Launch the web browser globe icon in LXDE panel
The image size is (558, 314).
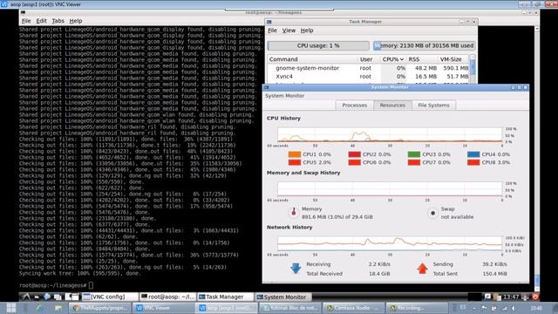pos(47,297)
